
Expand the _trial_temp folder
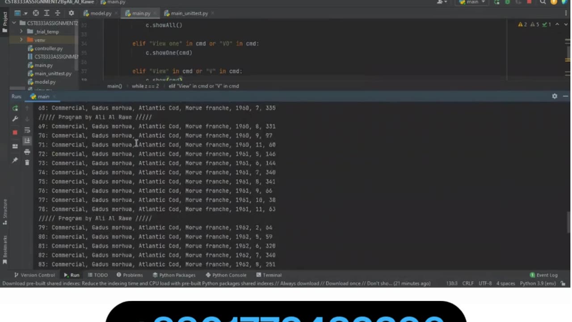[21, 32]
